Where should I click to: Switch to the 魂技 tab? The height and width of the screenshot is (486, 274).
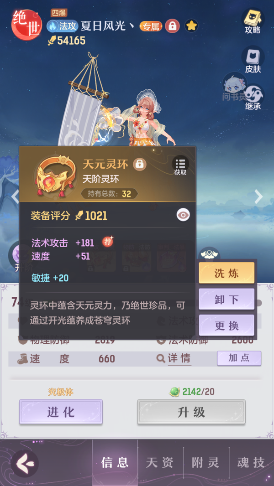[251, 462]
